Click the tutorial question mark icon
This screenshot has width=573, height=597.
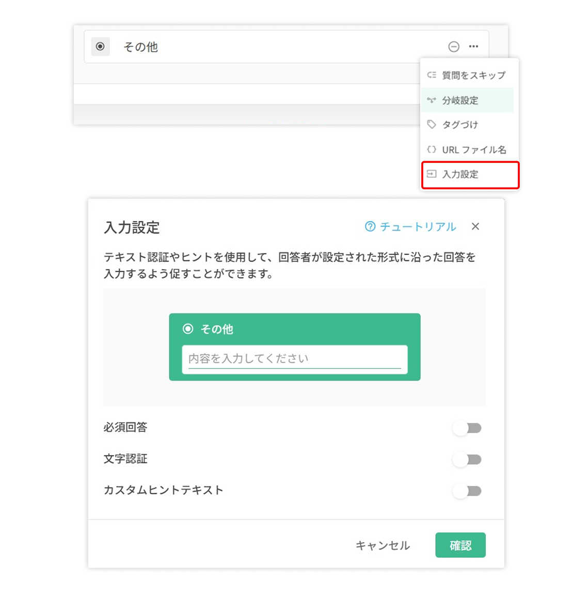pos(370,226)
